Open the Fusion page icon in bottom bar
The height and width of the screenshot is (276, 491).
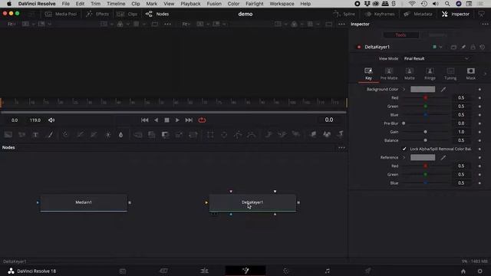pos(245,271)
